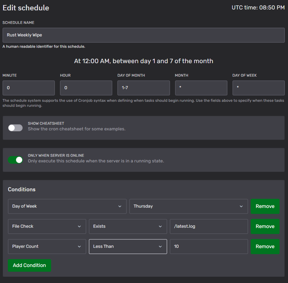
Task: Change the player count value of 10
Action: [x=209, y=247]
